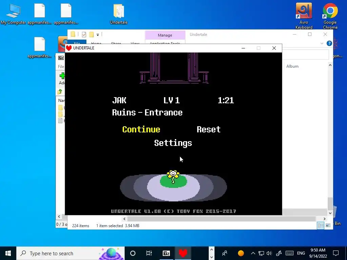
Task: Click the '224 items' status text in Explorer
Action: [x=81, y=226]
